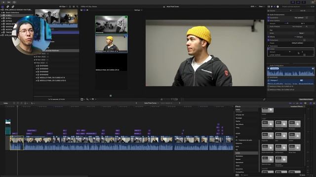This screenshot has width=316, height=177.
Task: Select the Noise Gate effect thumbnail
Action: pyautogui.click(x=294, y=147)
